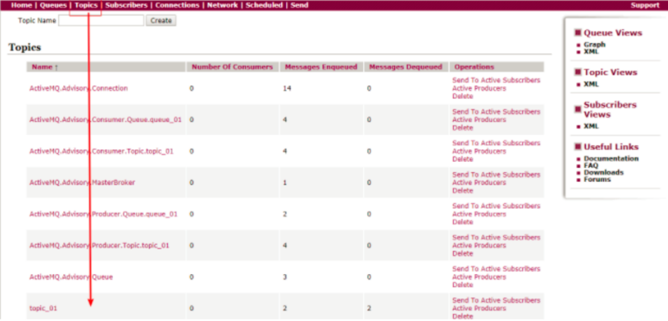Viewport: 668px width, 321px height.
Task: Click the Create button
Action: [x=161, y=20]
